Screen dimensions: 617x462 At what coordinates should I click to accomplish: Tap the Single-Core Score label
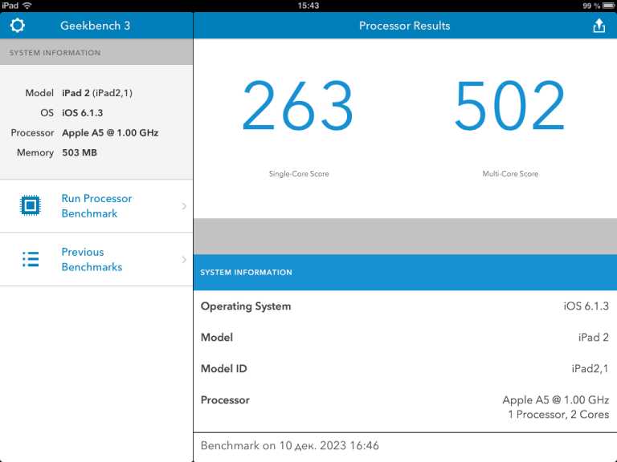tap(299, 173)
